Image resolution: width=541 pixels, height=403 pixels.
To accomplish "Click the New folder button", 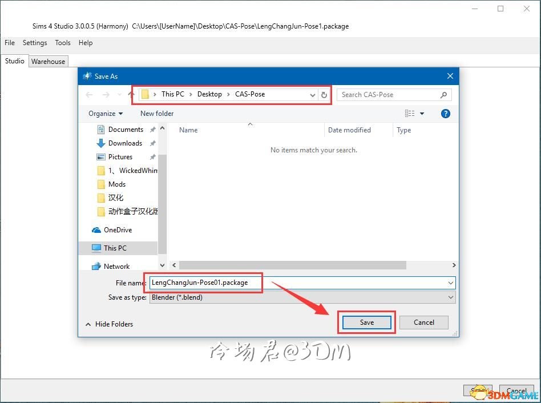I will (x=157, y=114).
